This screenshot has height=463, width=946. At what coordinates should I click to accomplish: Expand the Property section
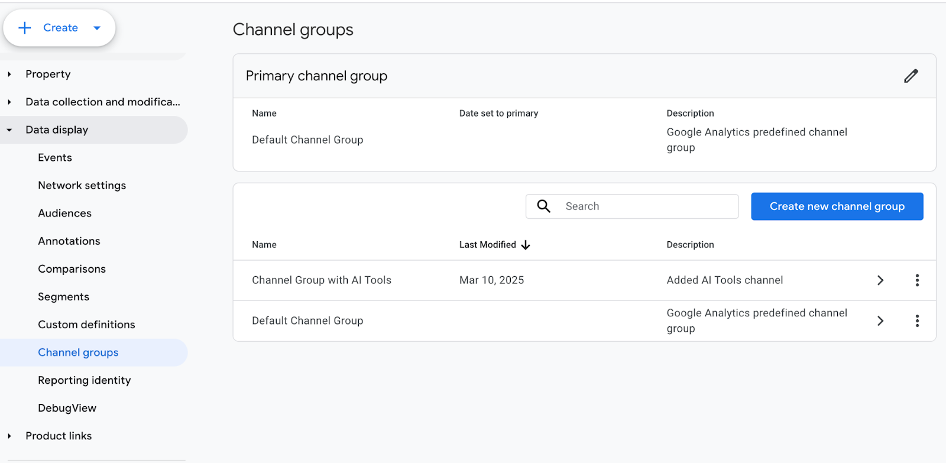9,75
